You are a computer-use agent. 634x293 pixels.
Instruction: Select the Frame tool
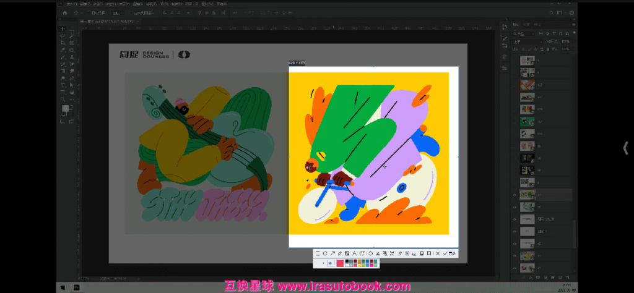click(x=72, y=43)
